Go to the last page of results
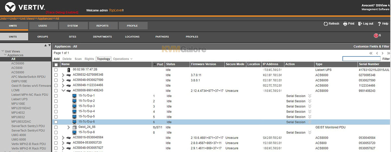The height and width of the screenshot is (152, 391). point(389,53)
